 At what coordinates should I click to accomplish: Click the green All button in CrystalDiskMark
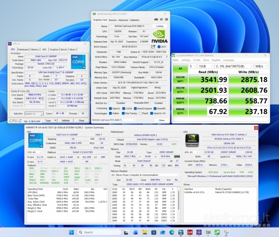click(x=180, y=69)
